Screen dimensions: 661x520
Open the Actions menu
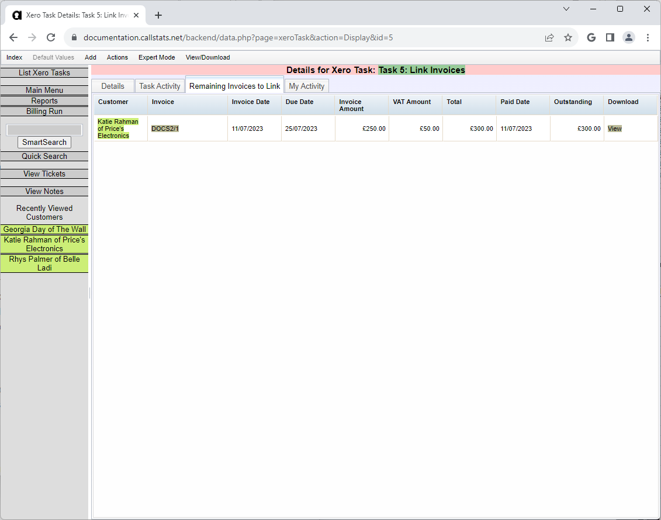(x=117, y=57)
